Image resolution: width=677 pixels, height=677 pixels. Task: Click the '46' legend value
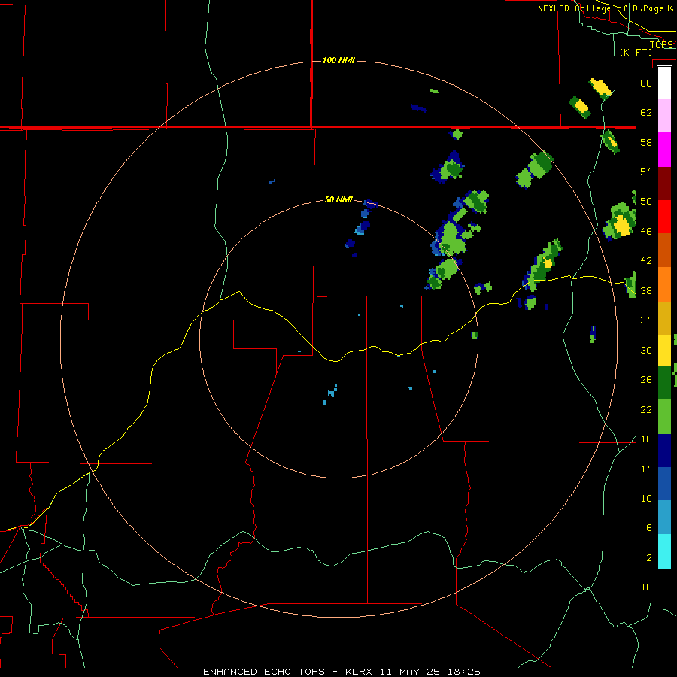(646, 231)
